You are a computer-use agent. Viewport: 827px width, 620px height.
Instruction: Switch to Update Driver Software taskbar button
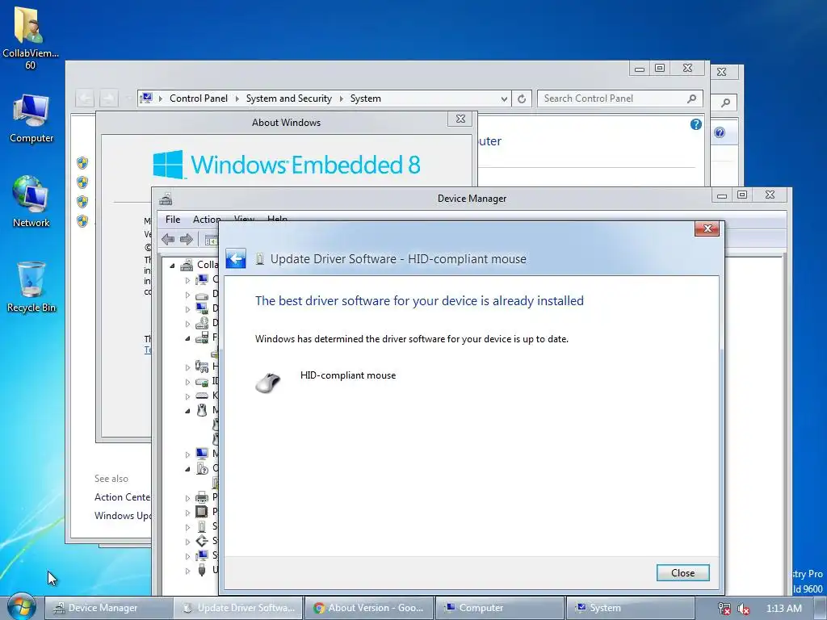coord(239,608)
